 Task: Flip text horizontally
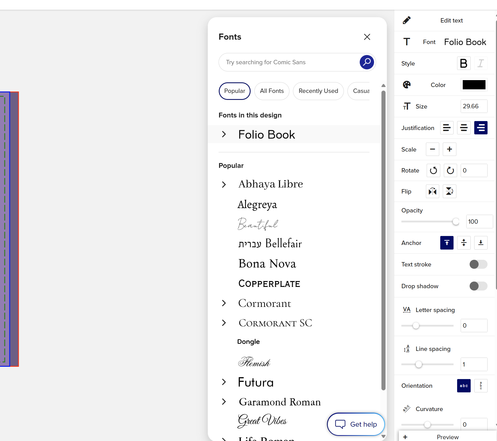coord(433,191)
